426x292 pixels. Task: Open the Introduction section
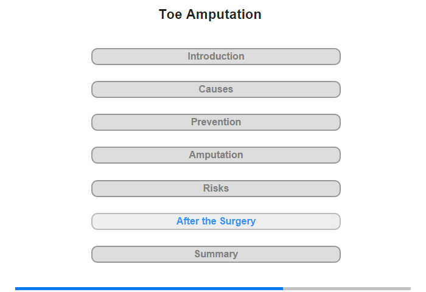[x=215, y=57]
